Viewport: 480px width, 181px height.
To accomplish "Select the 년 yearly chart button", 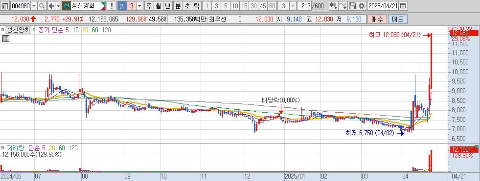I will 167,6.
